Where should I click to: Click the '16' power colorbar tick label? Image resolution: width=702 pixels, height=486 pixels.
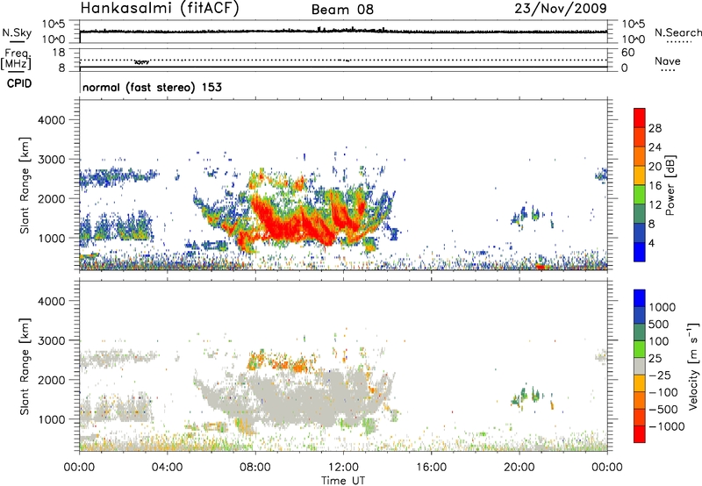[655, 186]
